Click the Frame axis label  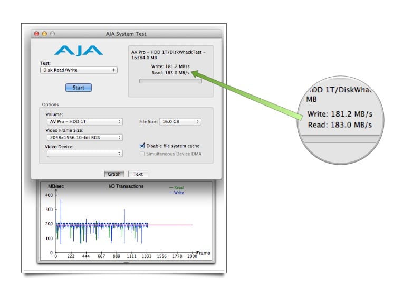click(x=203, y=253)
